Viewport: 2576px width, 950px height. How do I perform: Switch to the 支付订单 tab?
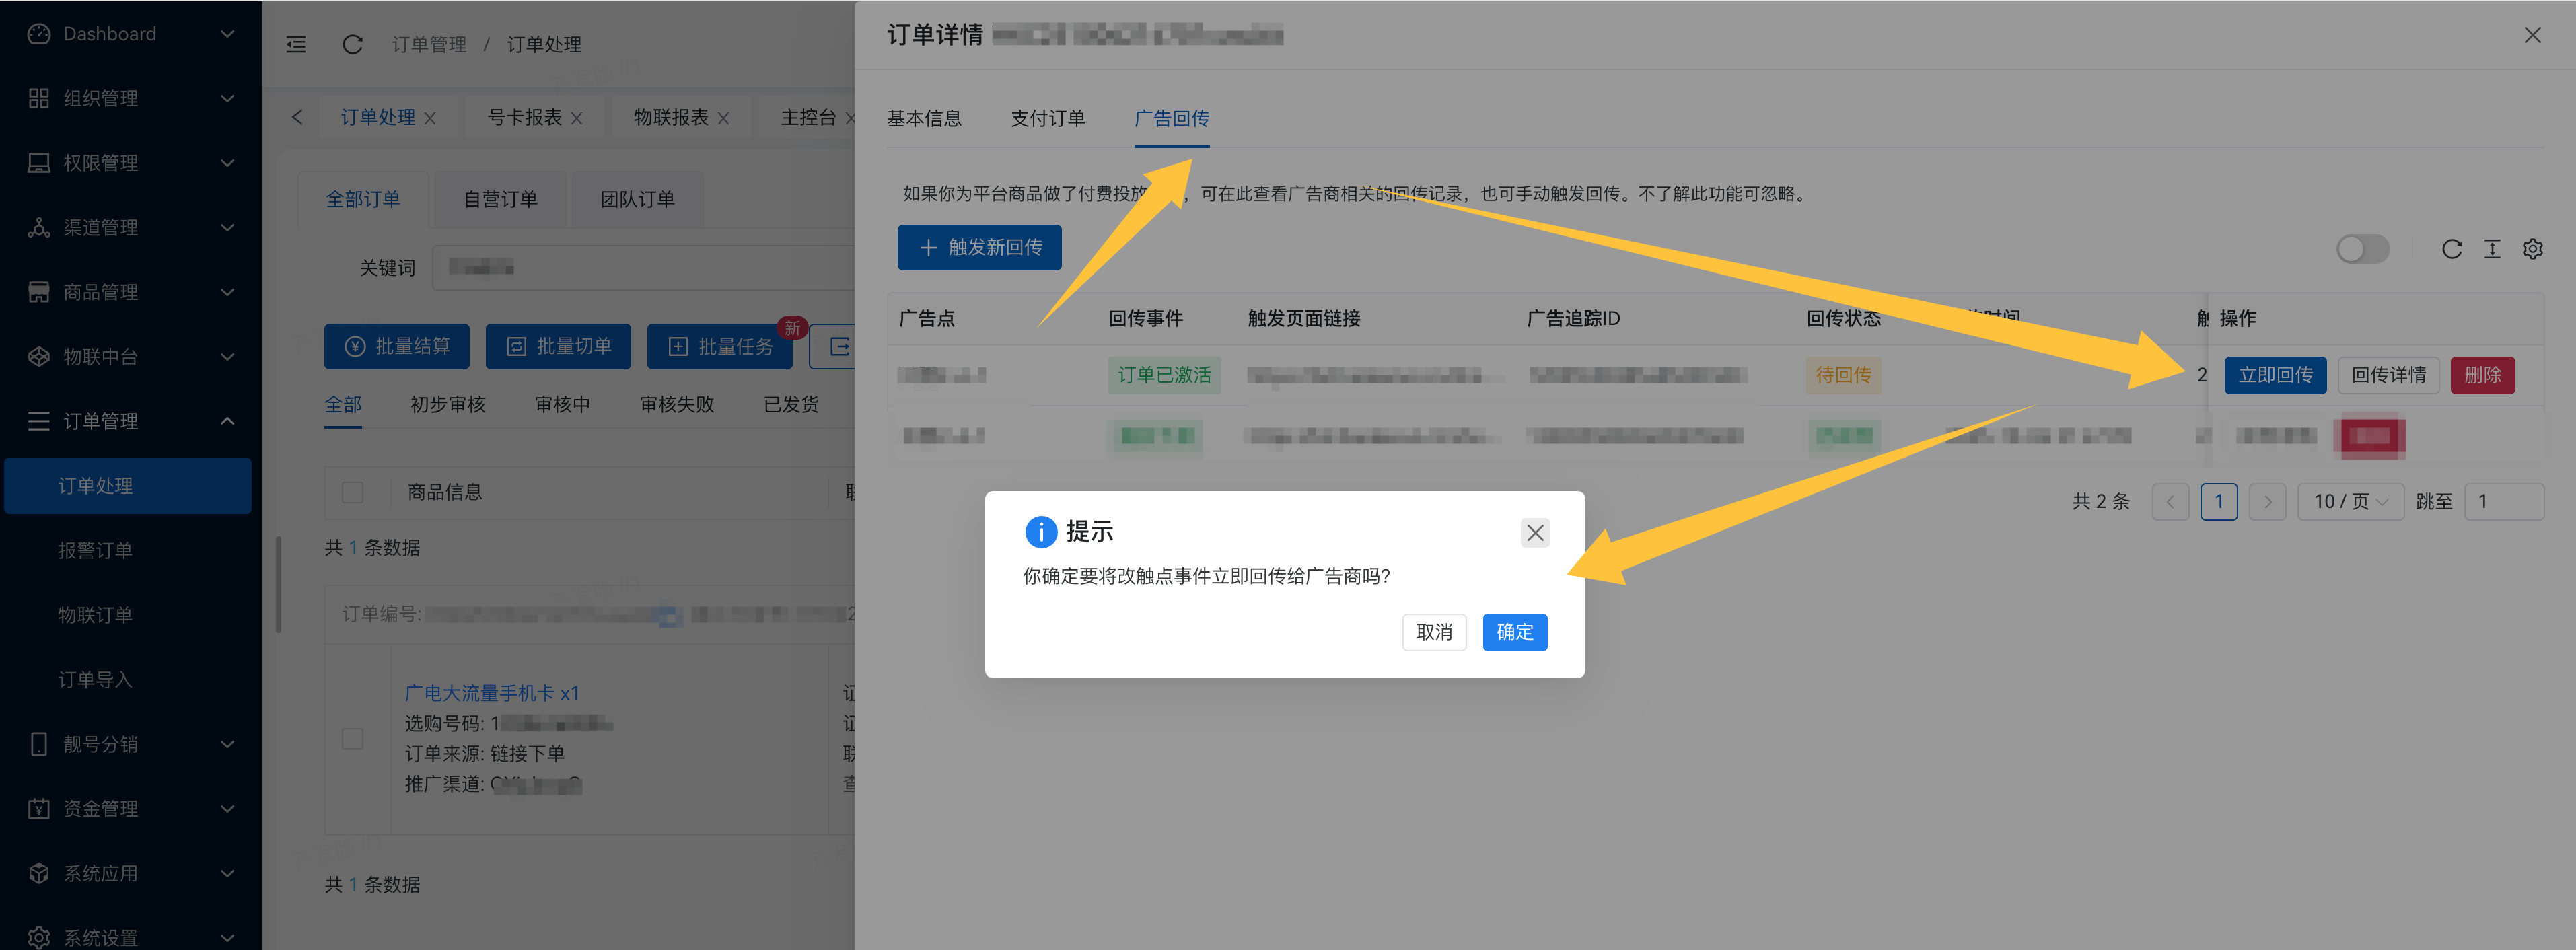pyautogui.click(x=1047, y=118)
